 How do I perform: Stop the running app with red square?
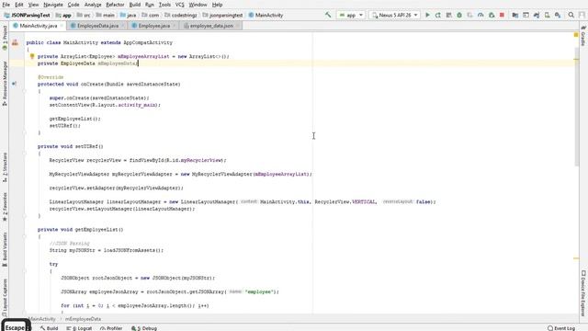(502, 15)
